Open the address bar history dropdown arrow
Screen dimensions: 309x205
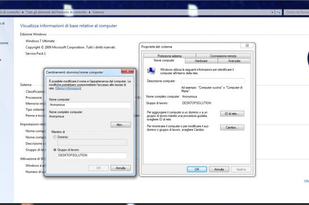[x=272, y=12]
